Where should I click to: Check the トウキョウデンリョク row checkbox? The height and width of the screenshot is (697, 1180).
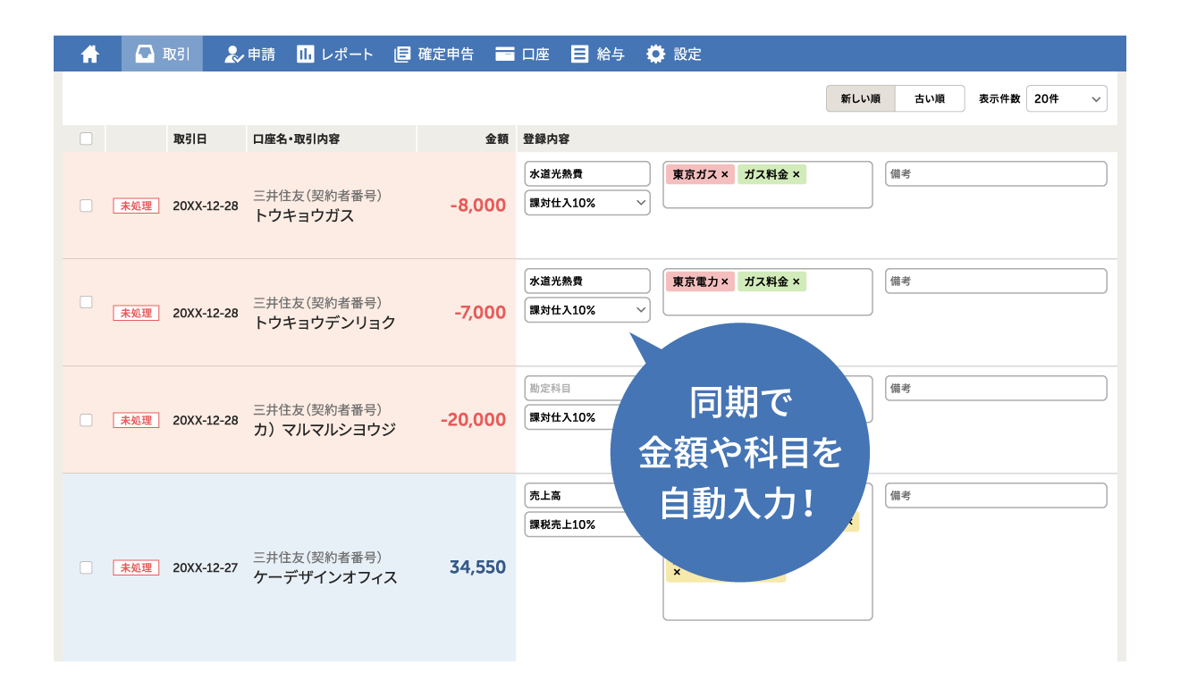click(86, 302)
